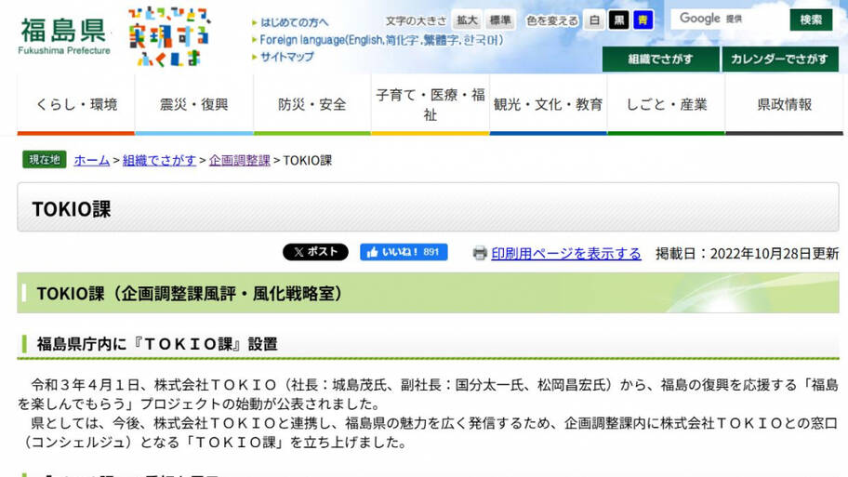Click the Facebook いいね! like button

tap(404, 252)
